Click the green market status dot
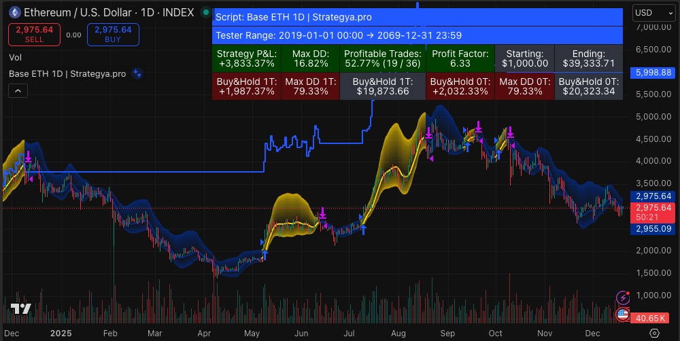The image size is (680, 341). (x=205, y=12)
